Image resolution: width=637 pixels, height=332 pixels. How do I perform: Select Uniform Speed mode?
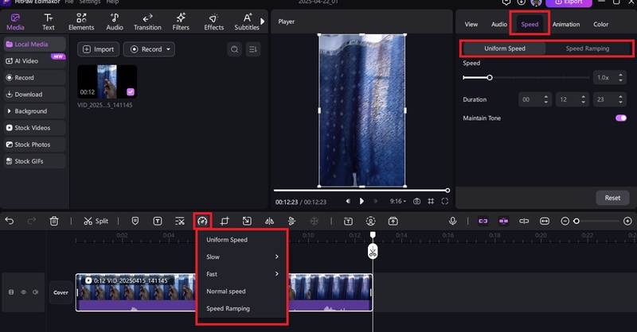click(505, 48)
